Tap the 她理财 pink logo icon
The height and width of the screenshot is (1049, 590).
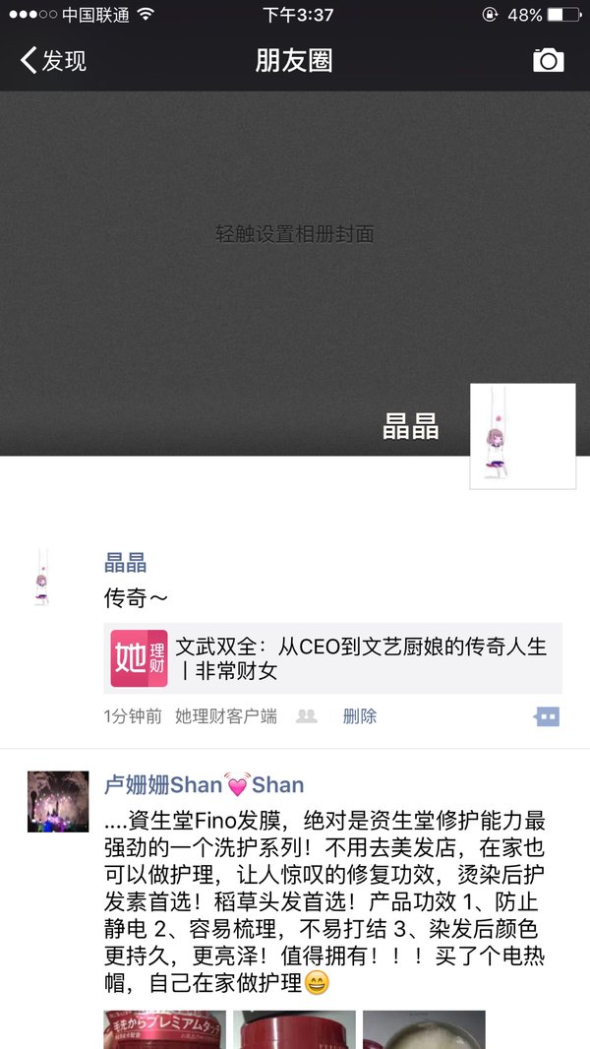139,658
